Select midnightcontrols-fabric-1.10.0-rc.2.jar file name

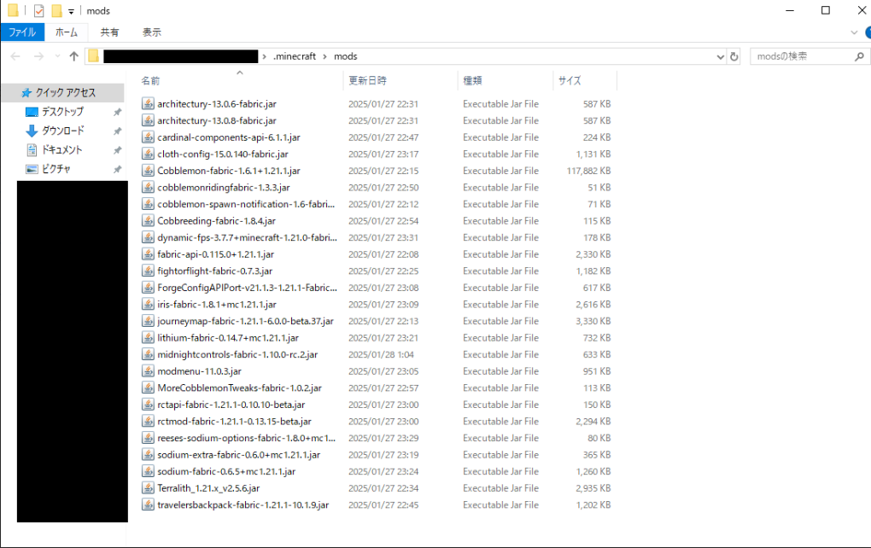click(237, 354)
